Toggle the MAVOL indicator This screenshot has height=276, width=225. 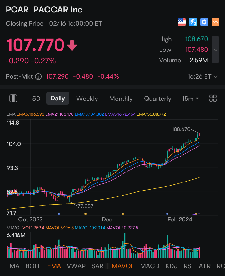click(123, 266)
